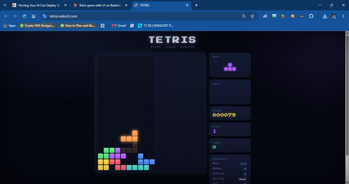Click the lines value 0
Image resolution: width=349 pixels, height=184 pixels.
[x=215, y=147]
